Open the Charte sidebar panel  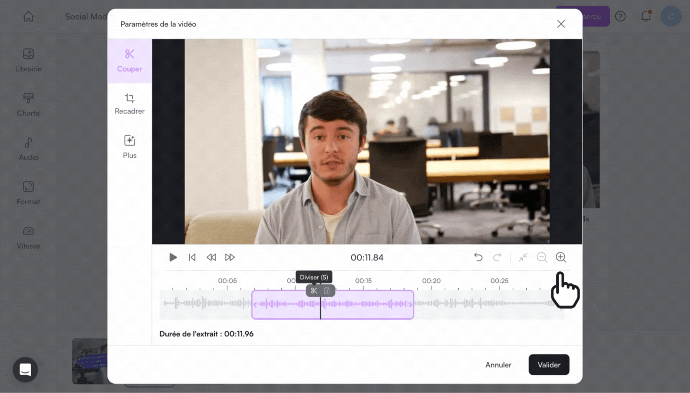coord(28,105)
